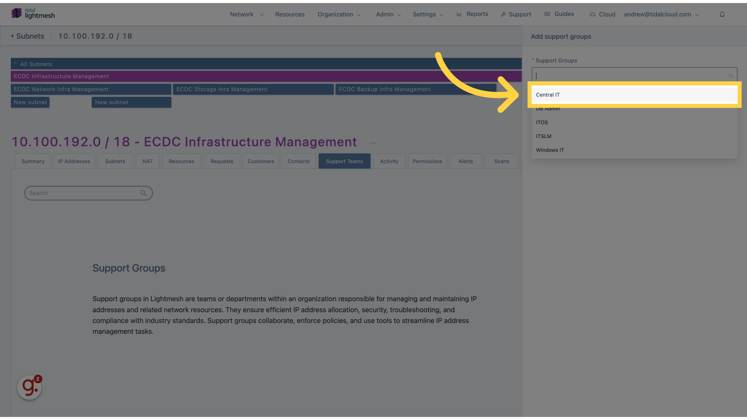Screen dimensions: 747x420
Task: Open ECDC Storage Inra Management subnet
Action: pyautogui.click(x=253, y=89)
